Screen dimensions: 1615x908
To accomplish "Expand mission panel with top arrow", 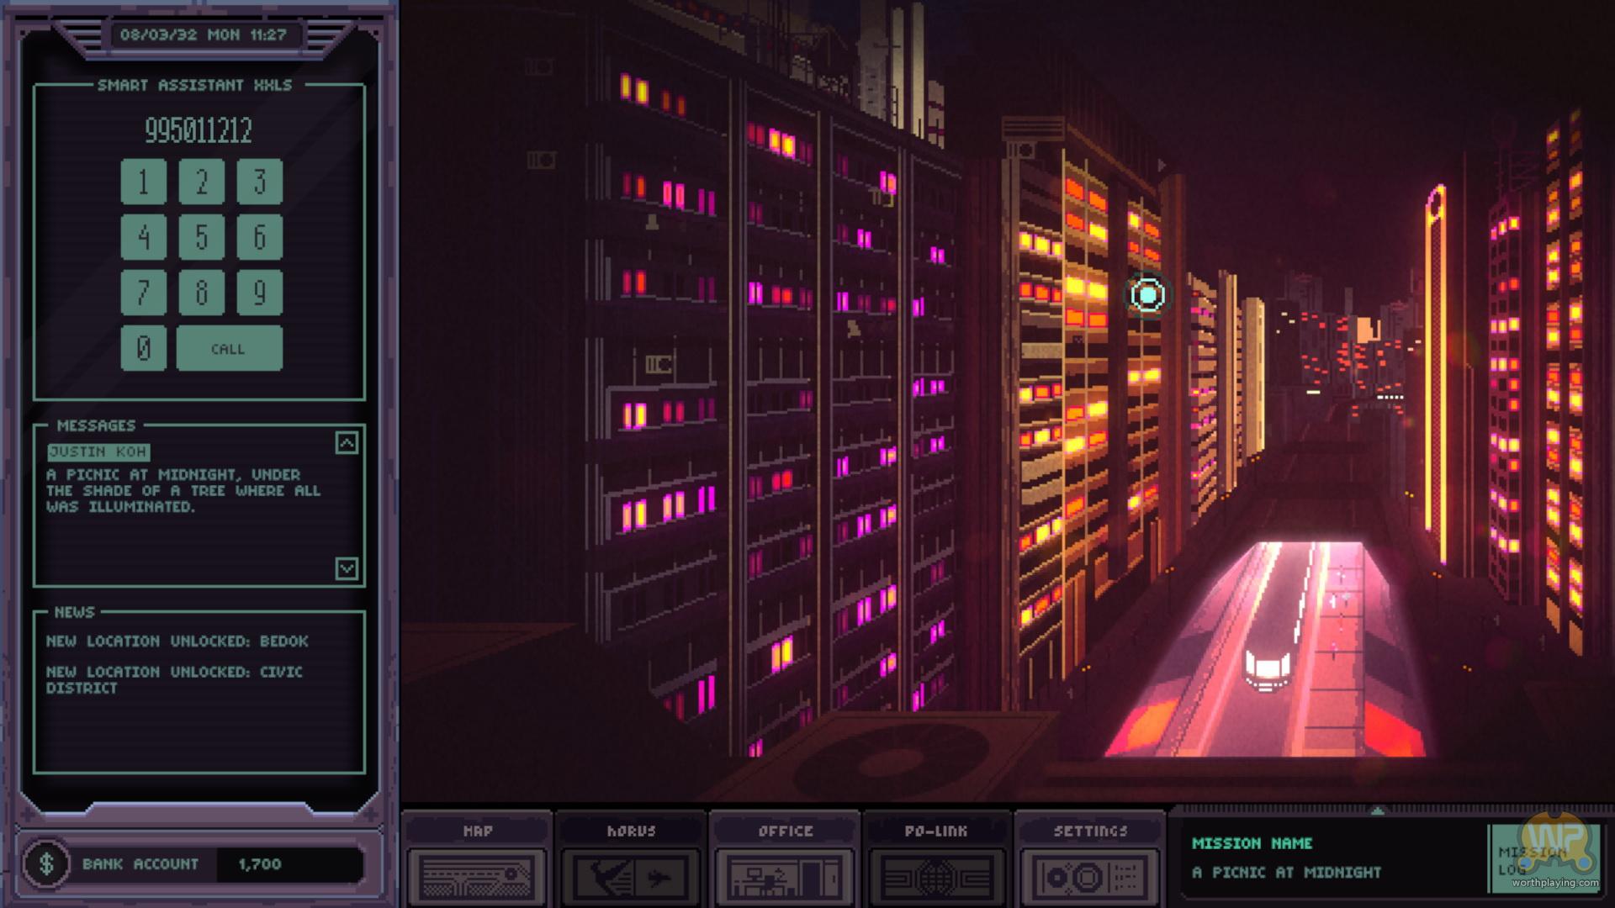I will (x=1377, y=811).
